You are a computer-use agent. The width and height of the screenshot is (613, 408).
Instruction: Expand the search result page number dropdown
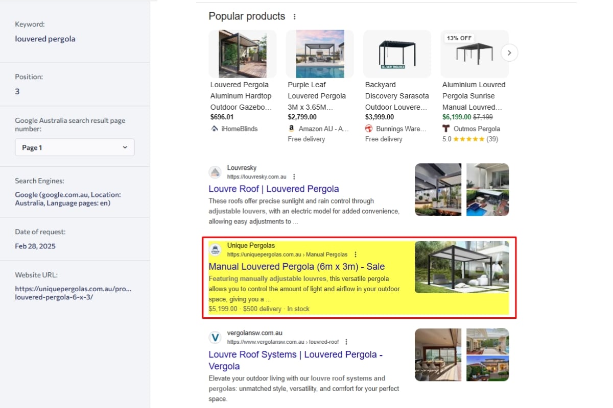click(x=75, y=147)
